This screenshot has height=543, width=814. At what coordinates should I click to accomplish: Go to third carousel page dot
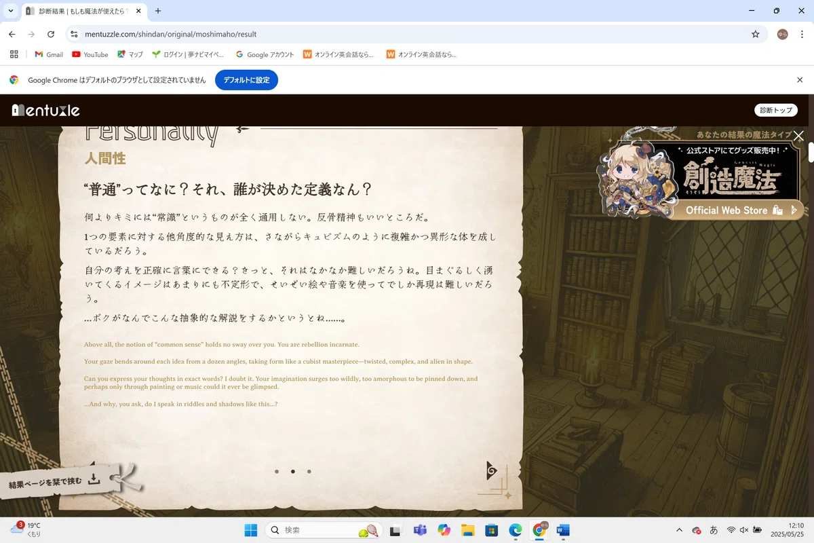pos(309,471)
